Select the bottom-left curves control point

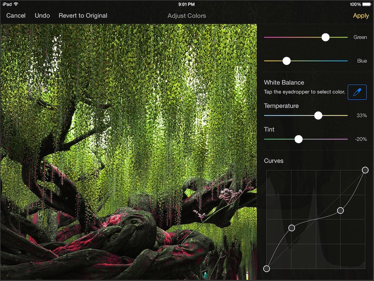266,268
